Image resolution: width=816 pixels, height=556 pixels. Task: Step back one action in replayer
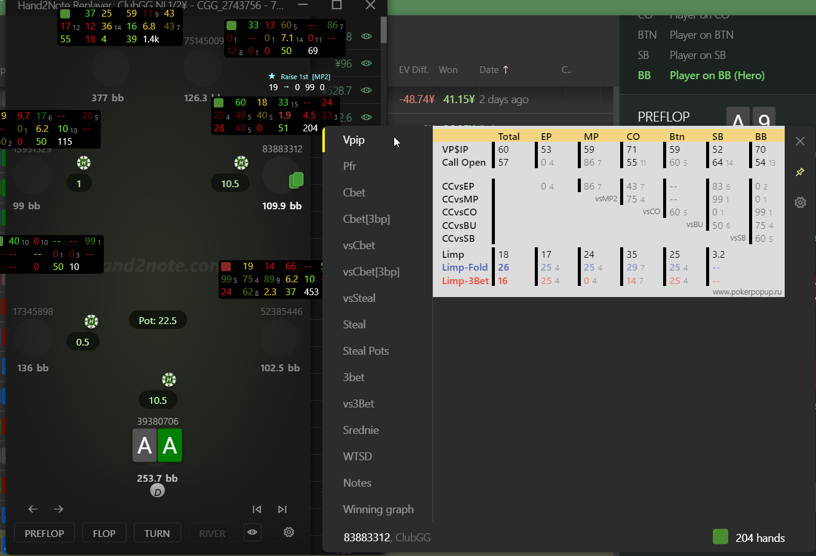point(33,509)
